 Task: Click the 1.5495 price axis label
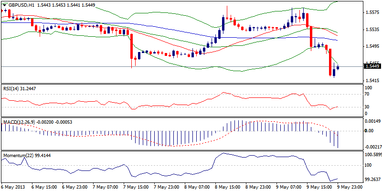(x=372, y=46)
